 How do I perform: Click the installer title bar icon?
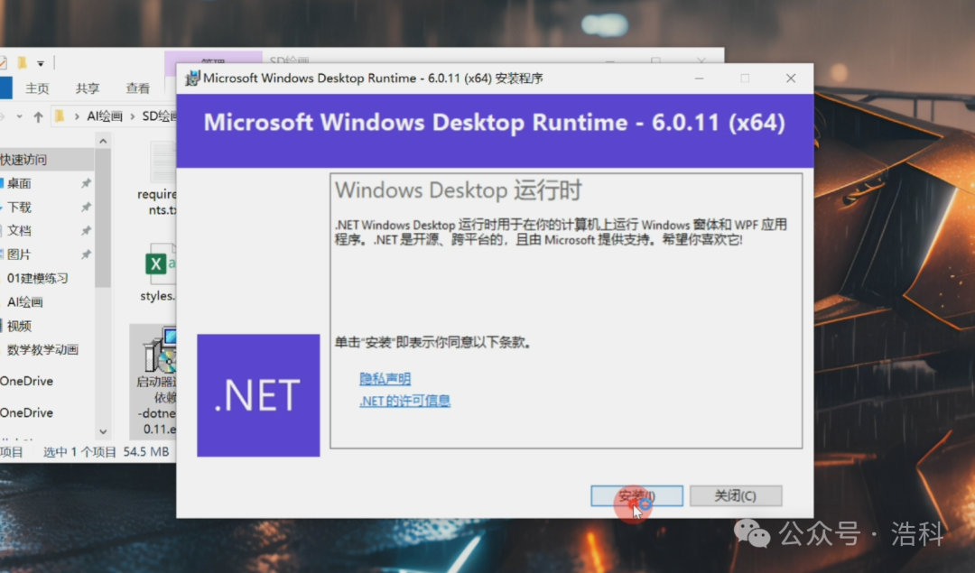pos(192,79)
